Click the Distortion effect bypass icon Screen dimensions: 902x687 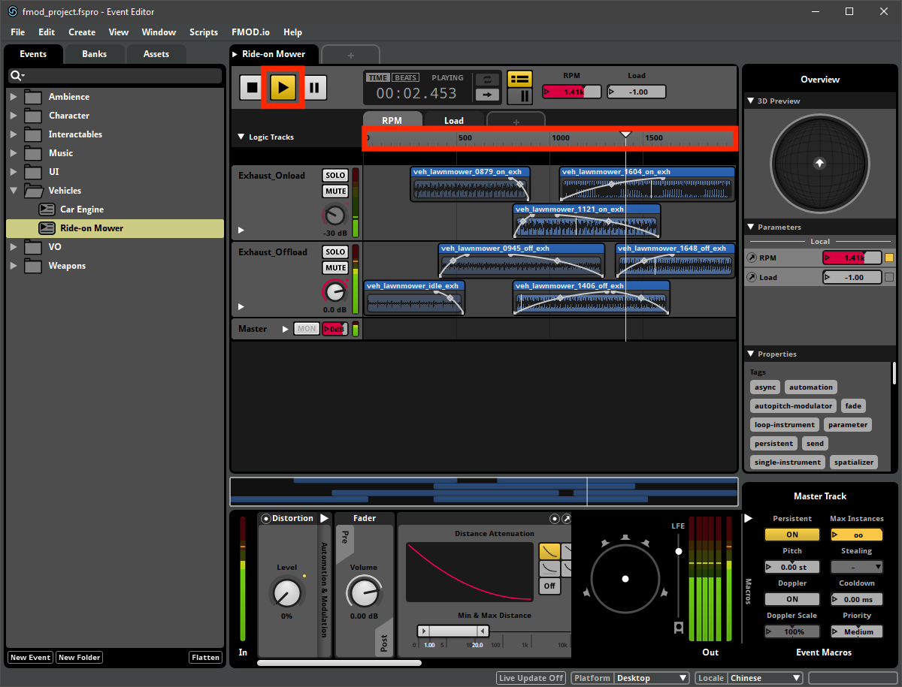click(x=266, y=519)
